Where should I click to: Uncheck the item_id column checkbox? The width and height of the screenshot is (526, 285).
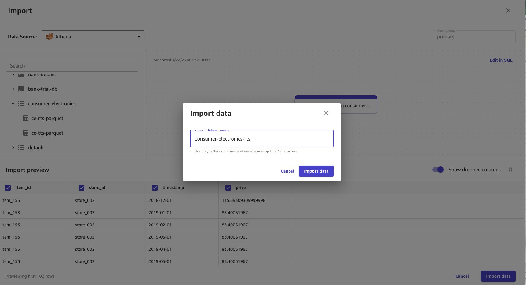pyautogui.click(x=8, y=188)
